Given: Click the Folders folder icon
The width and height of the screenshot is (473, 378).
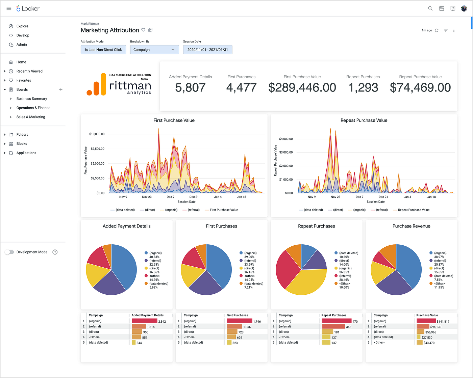Looking at the screenshot, I should point(11,134).
